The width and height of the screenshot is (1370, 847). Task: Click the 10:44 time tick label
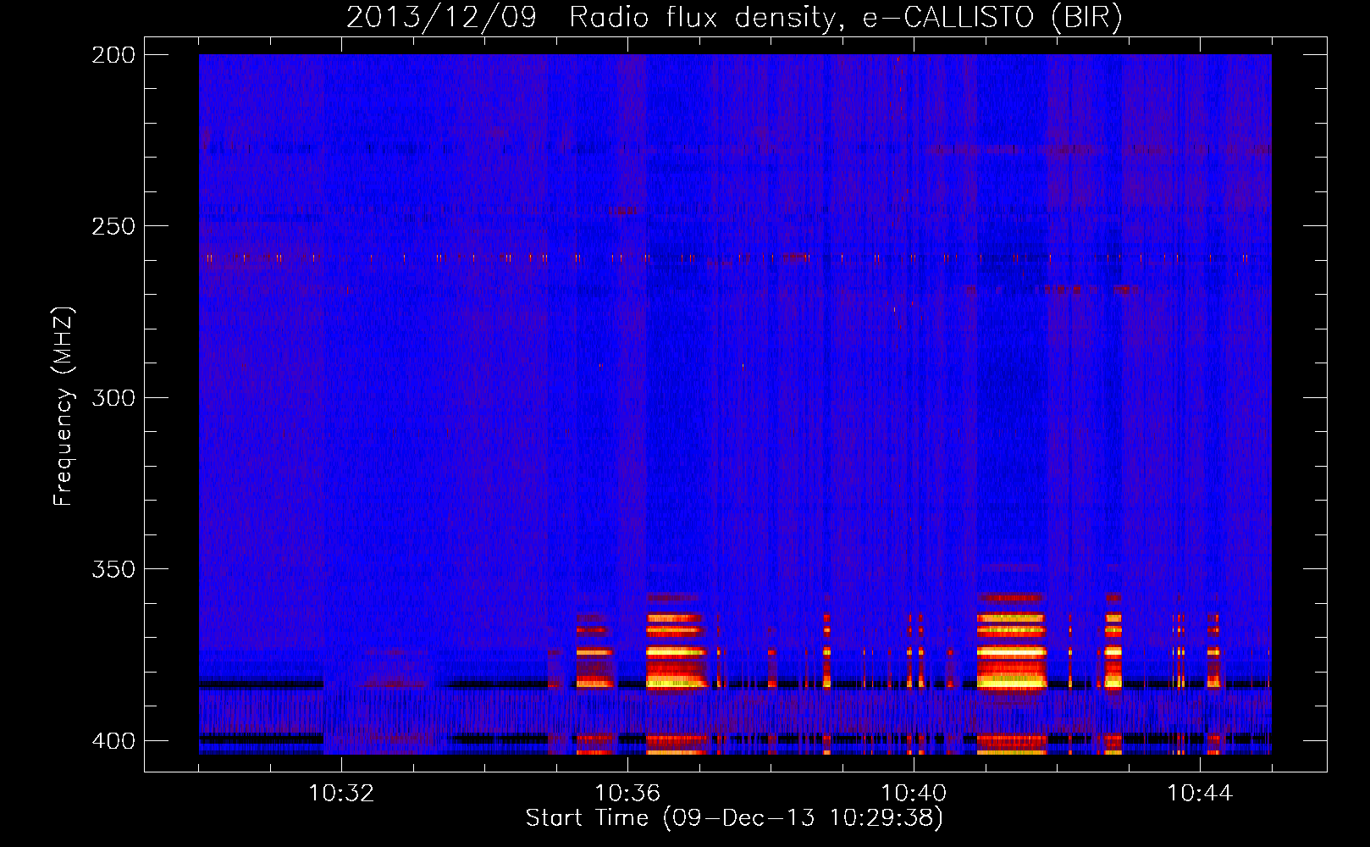point(1200,794)
